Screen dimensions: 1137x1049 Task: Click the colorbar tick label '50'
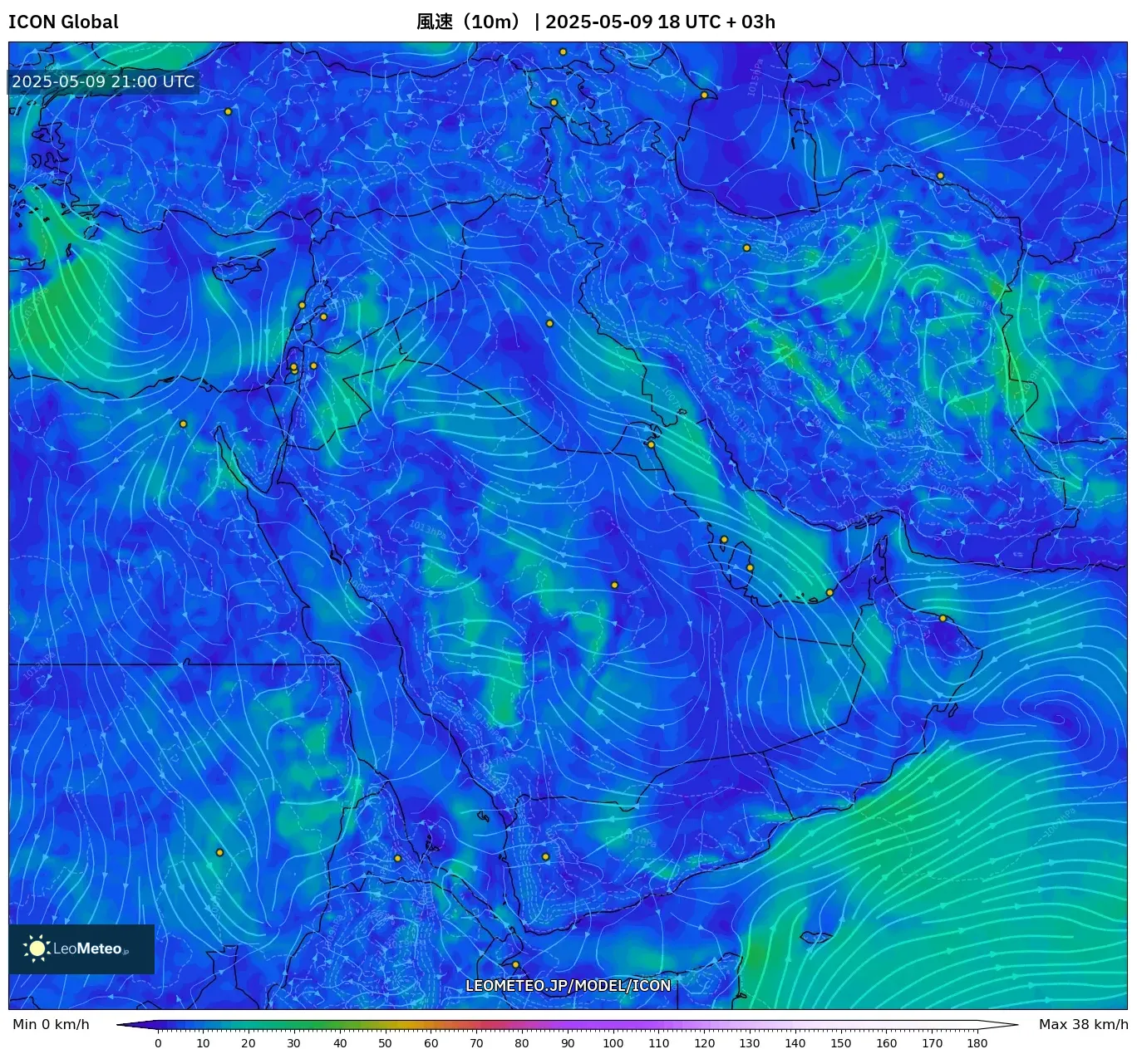click(385, 1043)
